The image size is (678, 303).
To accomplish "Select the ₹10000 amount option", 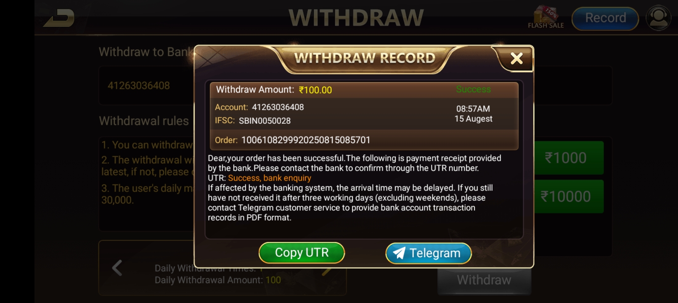I will 566,197.
